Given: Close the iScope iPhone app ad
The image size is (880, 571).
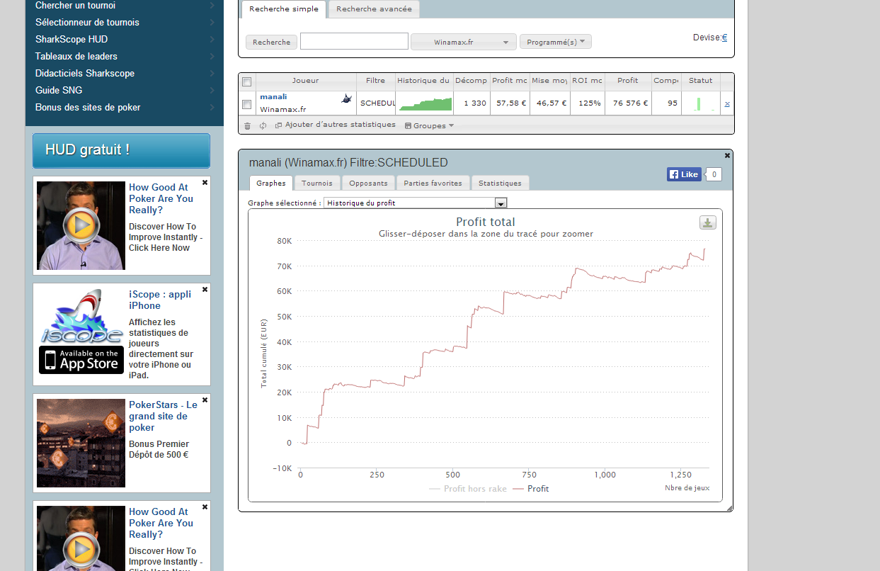Looking at the screenshot, I should pos(205,289).
